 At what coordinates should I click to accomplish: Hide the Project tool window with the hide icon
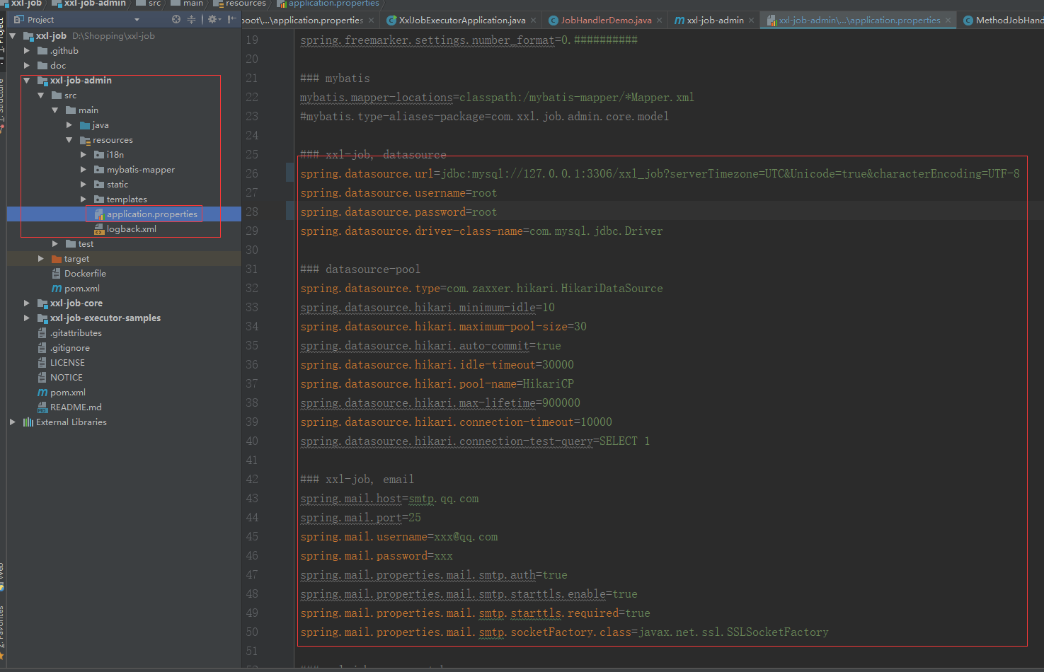pyautogui.click(x=231, y=20)
